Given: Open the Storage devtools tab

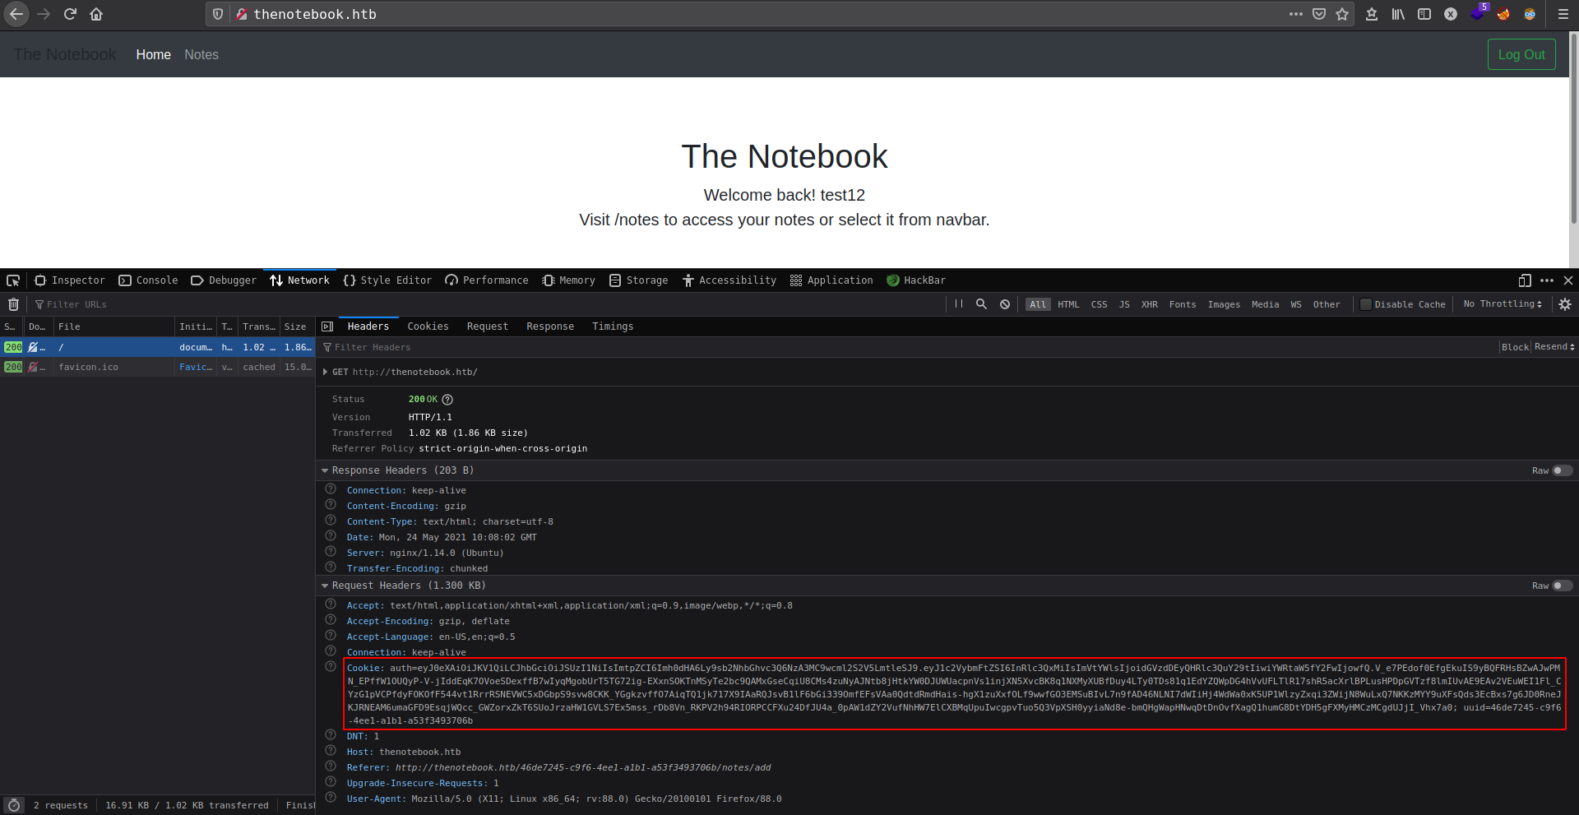Looking at the screenshot, I should [638, 280].
